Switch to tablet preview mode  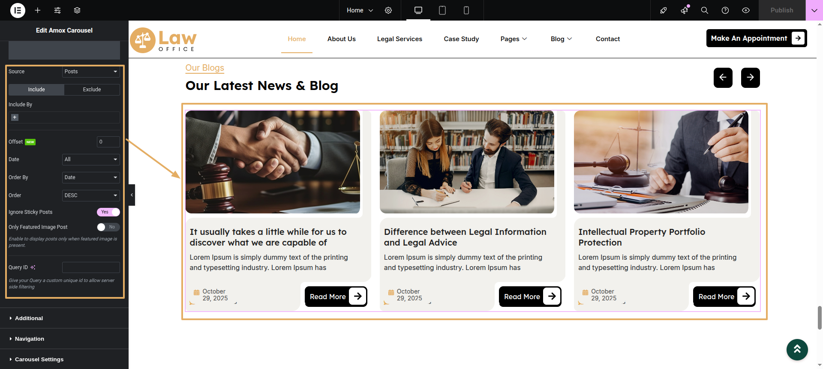click(x=442, y=10)
